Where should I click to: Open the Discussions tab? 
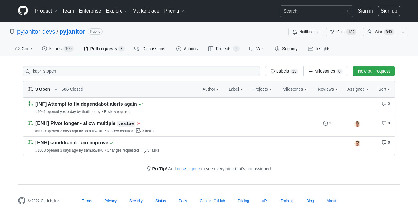pos(150,49)
